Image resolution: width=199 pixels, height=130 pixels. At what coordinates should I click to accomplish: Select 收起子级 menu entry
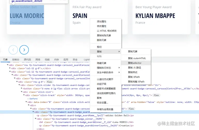point(106,84)
